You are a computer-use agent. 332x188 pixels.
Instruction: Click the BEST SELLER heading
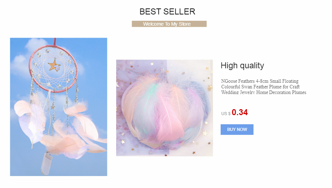pyautogui.click(x=167, y=12)
